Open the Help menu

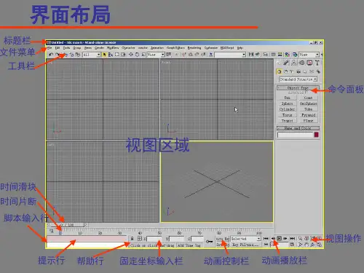pyautogui.click(x=240, y=48)
